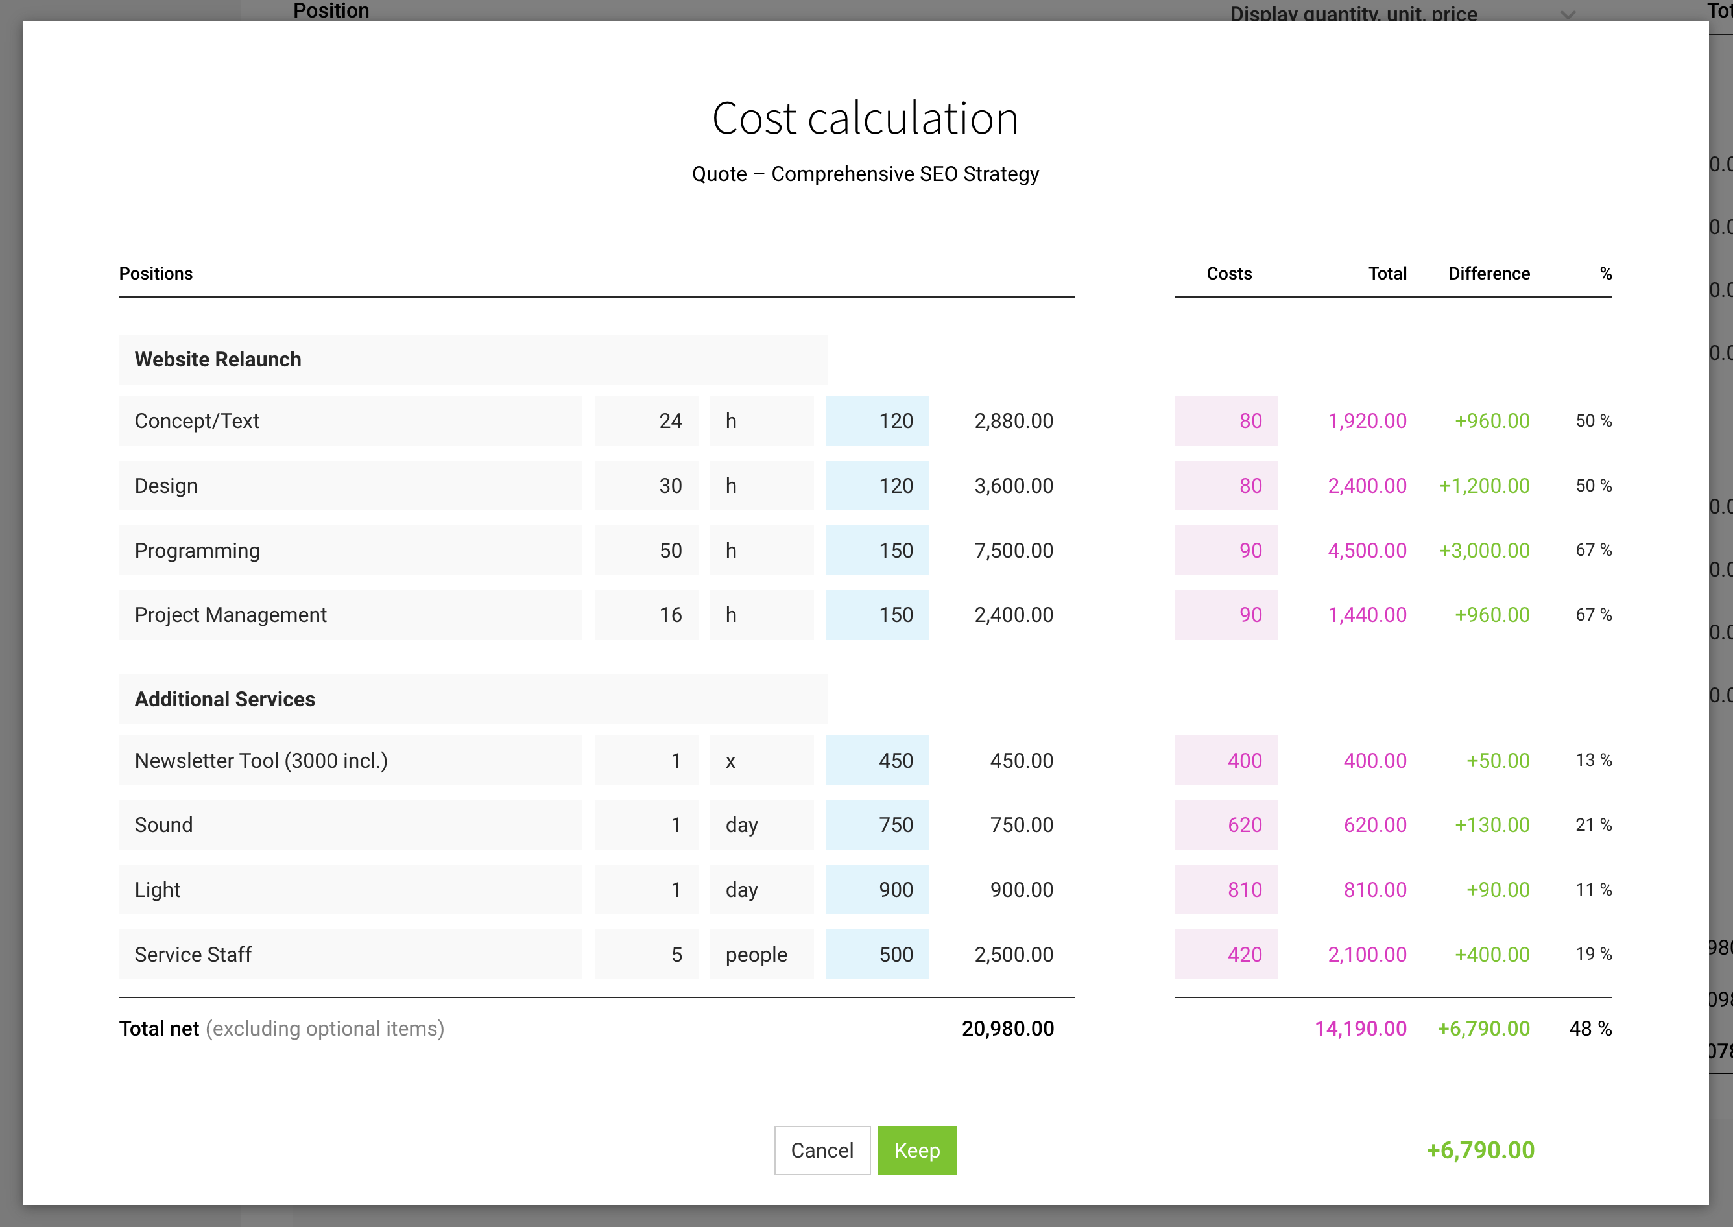Click the subtitle Quote – Comprehensive SEO Strategy
Image resolution: width=1733 pixels, height=1227 pixels.
(x=865, y=174)
